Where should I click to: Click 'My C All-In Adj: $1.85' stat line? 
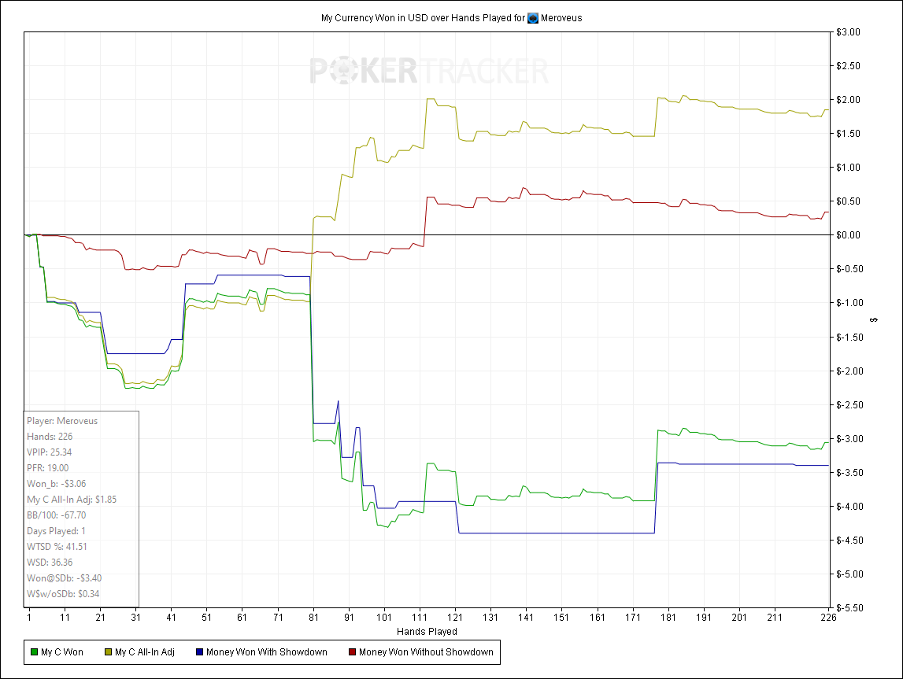72,500
